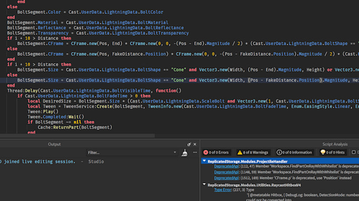359x201 pixels.
Task: Collapse the RaycastHitboxV4 analysis group
Action: pos(204,184)
